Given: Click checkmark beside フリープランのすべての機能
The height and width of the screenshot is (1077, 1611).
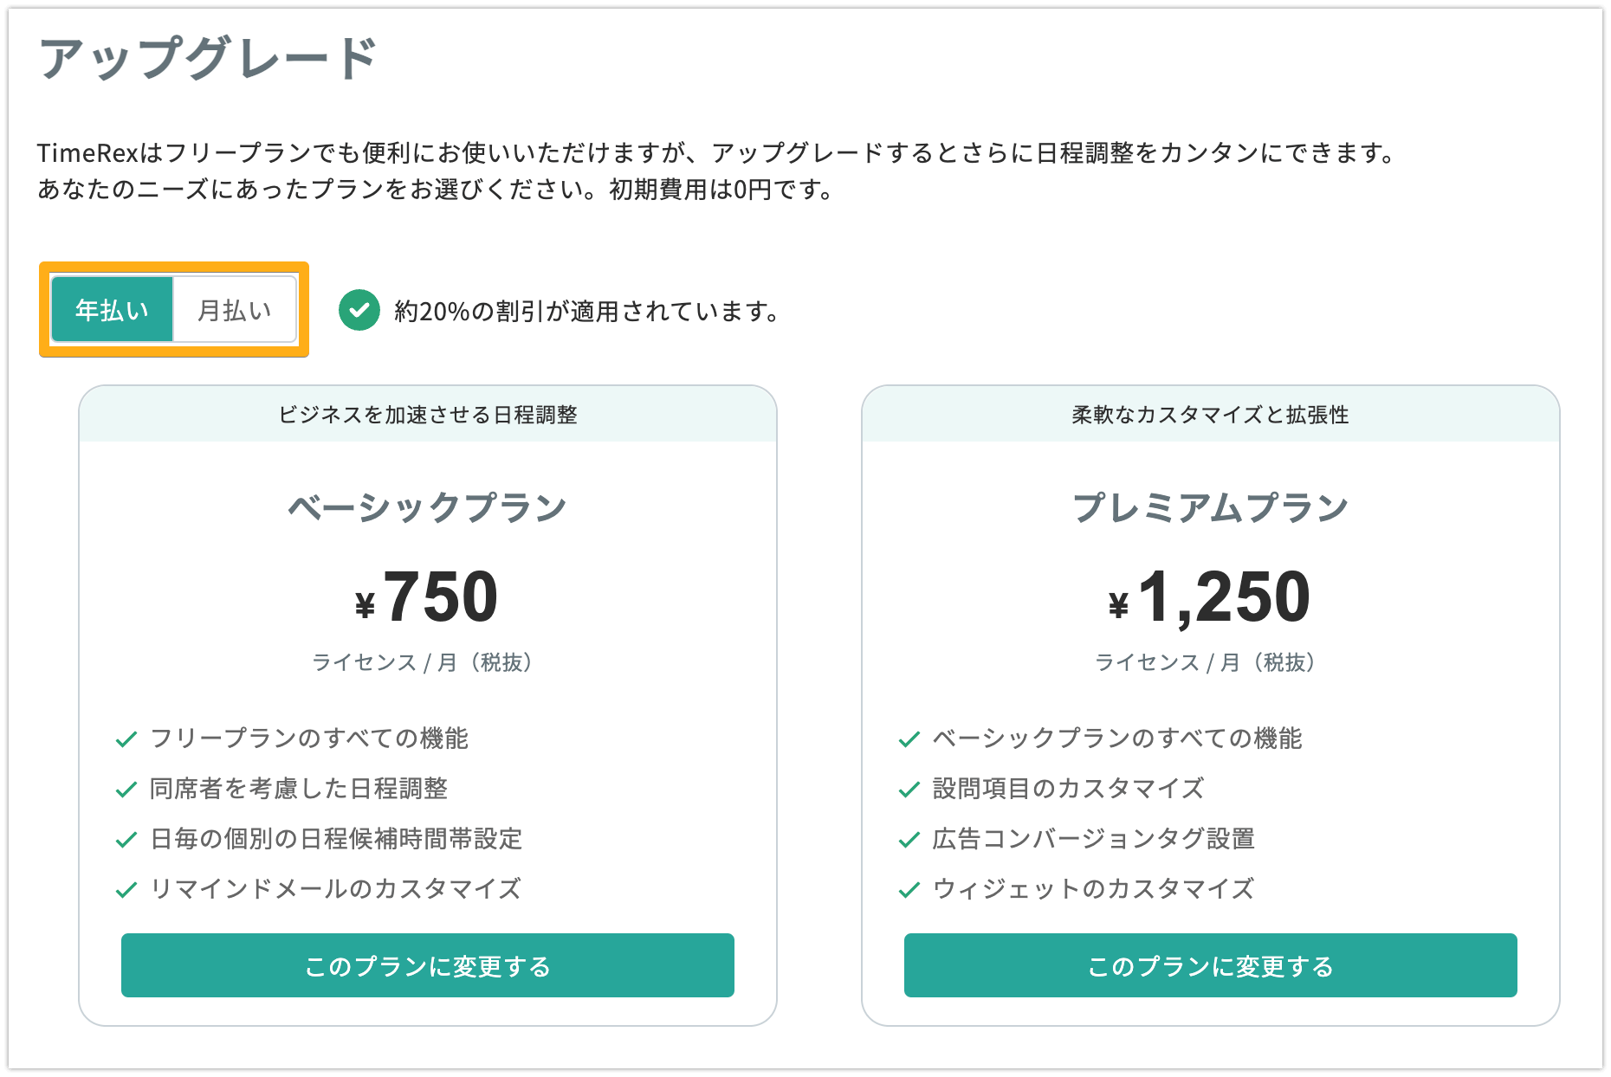Looking at the screenshot, I should click(126, 739).
